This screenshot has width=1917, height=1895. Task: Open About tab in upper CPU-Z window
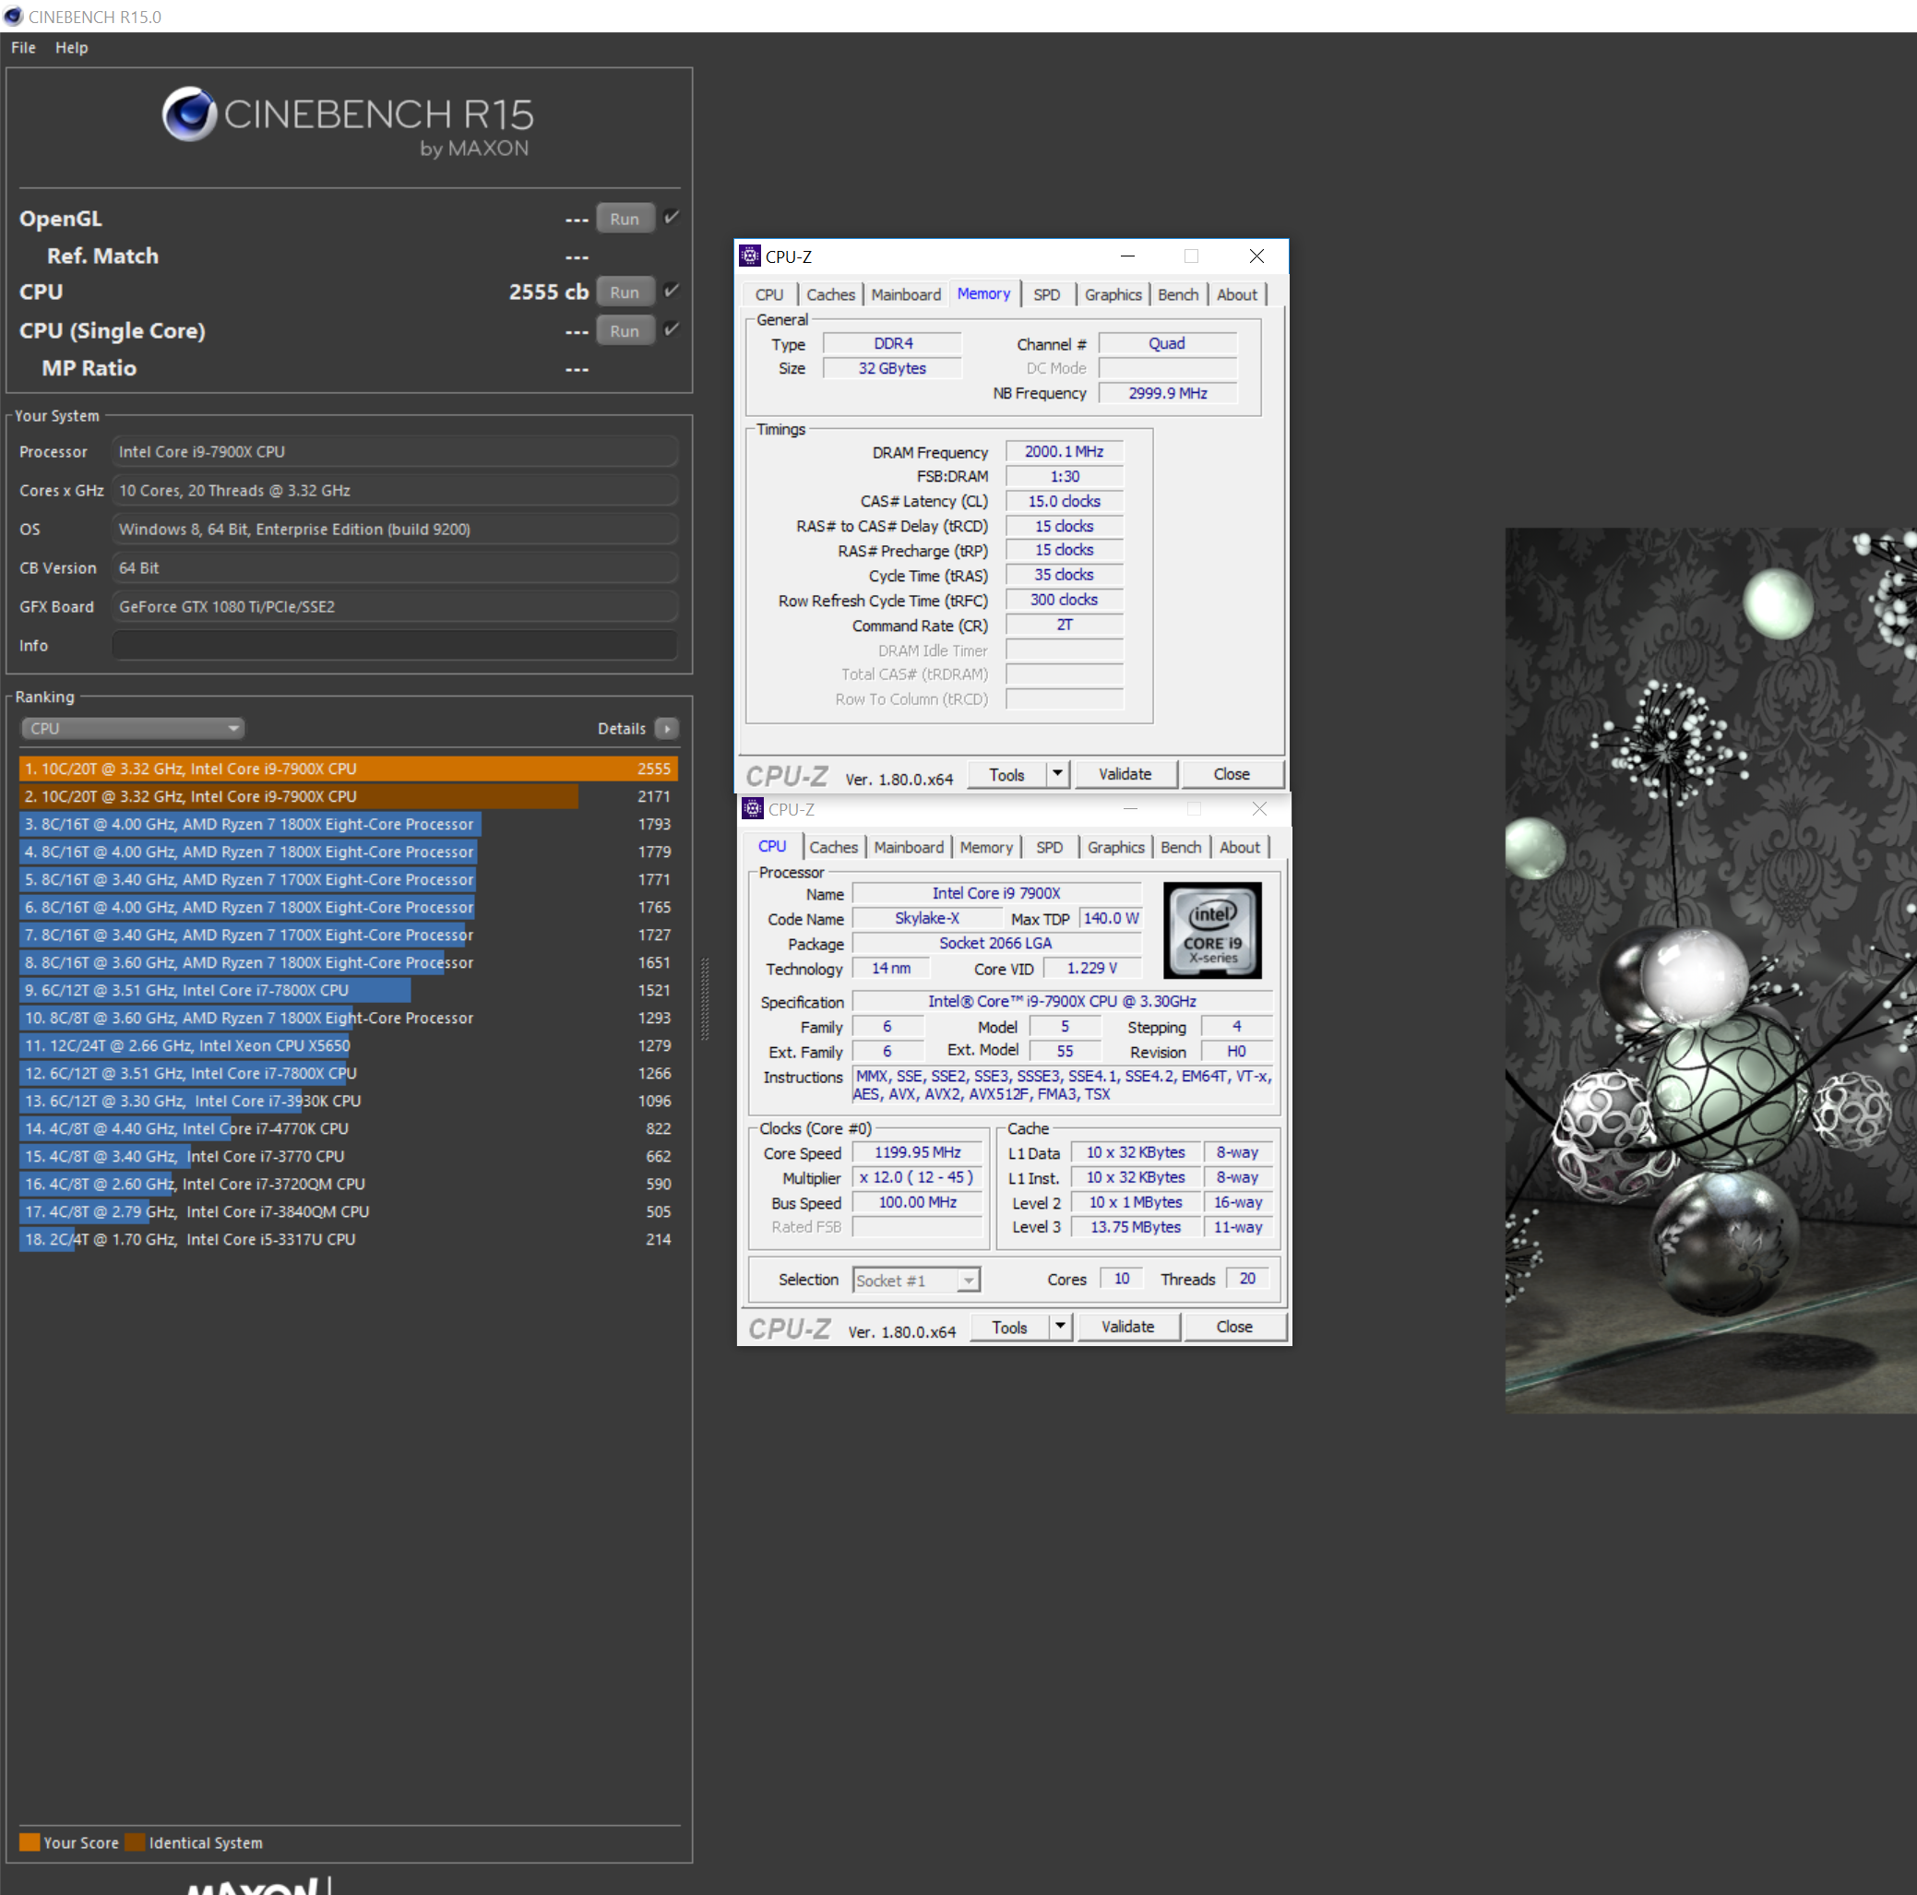click(1236, 294)
